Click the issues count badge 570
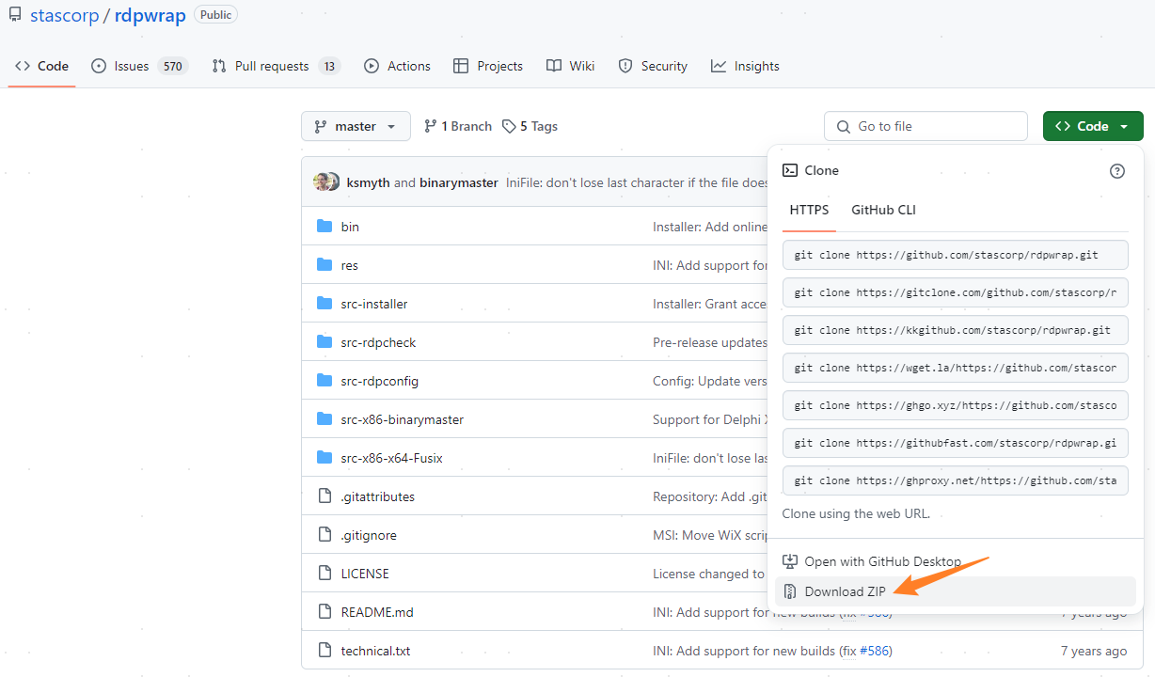 point(173,66)
